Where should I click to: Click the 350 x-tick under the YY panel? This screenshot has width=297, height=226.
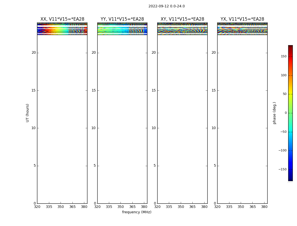121,207
